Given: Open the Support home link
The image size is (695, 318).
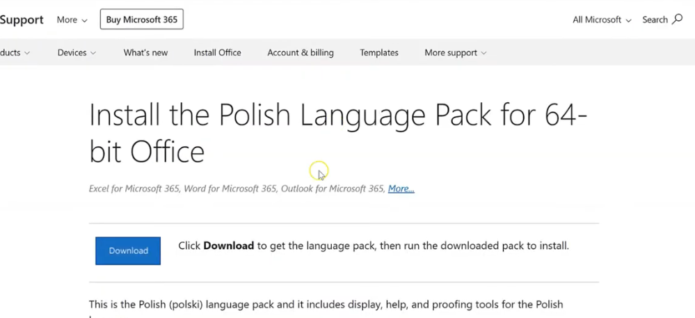Looking at the screenshot, I should click(x=22, y=19).
